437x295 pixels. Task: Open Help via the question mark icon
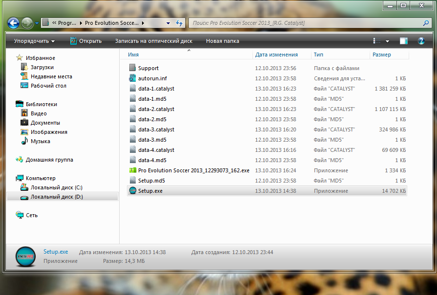421,41
